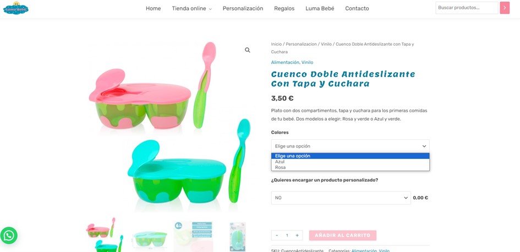520x252 pixels.
Task: Click the Luma Bebé logo
Action: click(x=15, y=8)
